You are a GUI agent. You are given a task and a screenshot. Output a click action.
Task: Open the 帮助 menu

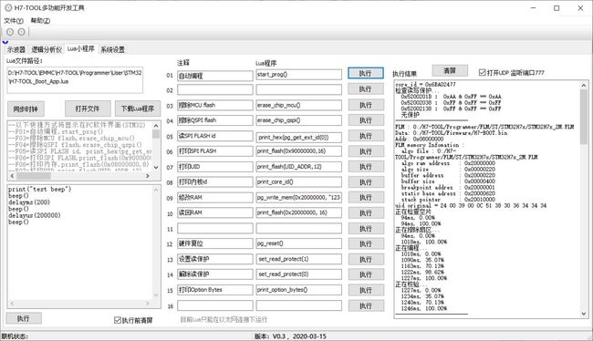tap(40, 21)
